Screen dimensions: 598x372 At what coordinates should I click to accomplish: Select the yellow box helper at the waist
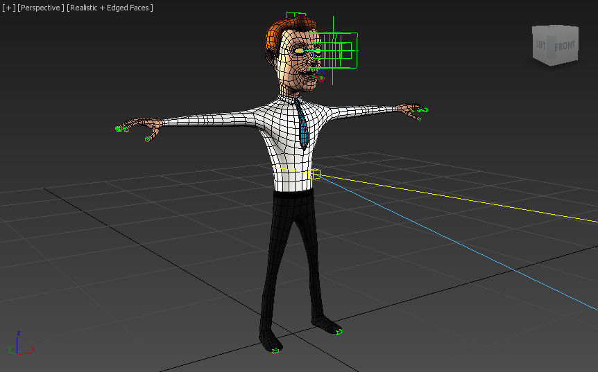click(314, 174)
